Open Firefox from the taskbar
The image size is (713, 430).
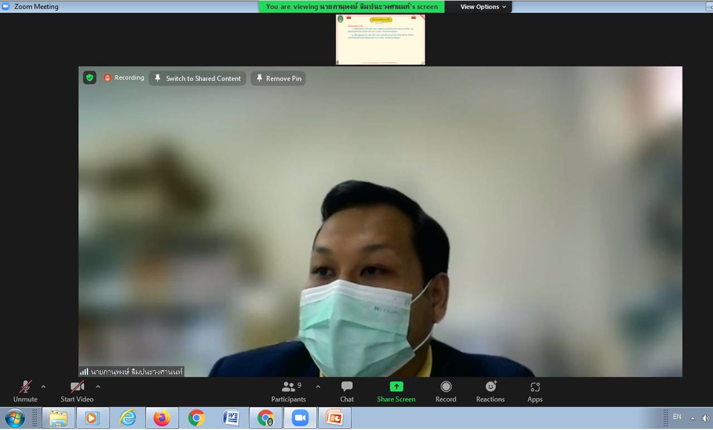[x=162, y=418]
